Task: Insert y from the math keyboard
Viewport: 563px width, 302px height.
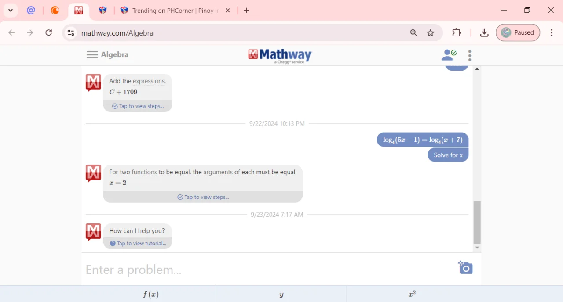Action: tap(281, 294)
